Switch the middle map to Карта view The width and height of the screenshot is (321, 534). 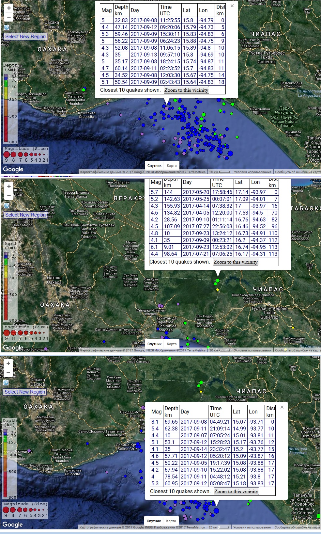[x=172, y=344]
